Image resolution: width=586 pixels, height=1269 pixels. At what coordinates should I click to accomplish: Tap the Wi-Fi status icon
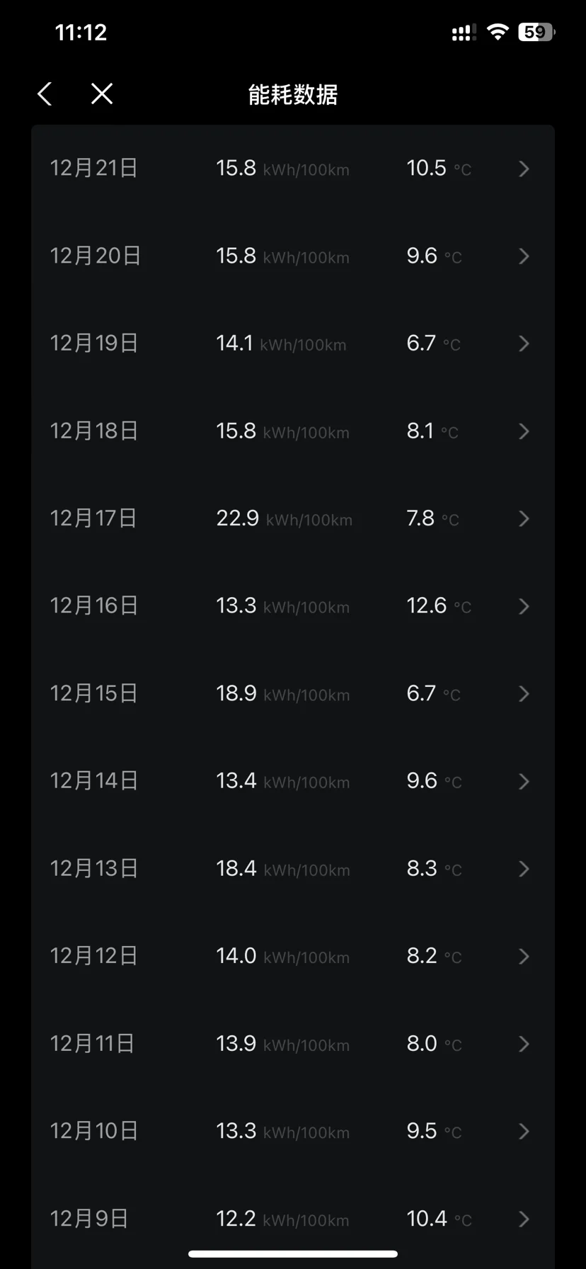[x=498, y=32]
